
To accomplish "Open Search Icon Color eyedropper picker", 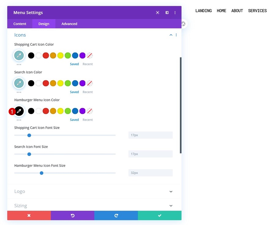I will 19,83.
